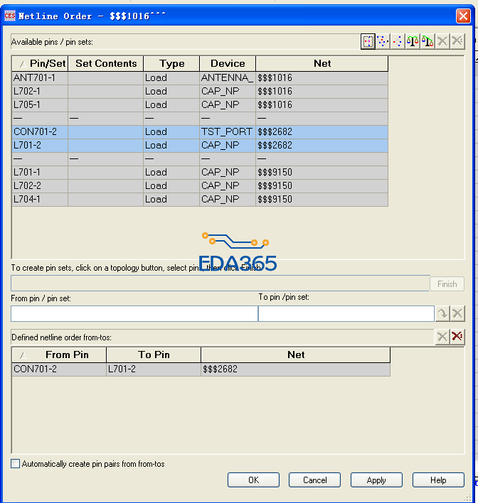Click the $$$9150 net cell of L704-1
The image size is (478, 503).
[x=322, y=199]
